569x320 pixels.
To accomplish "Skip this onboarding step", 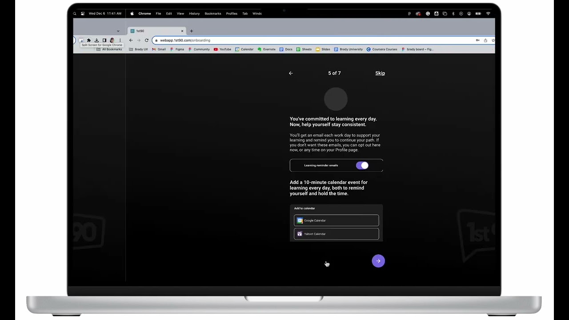I will [x=380, y=73].
